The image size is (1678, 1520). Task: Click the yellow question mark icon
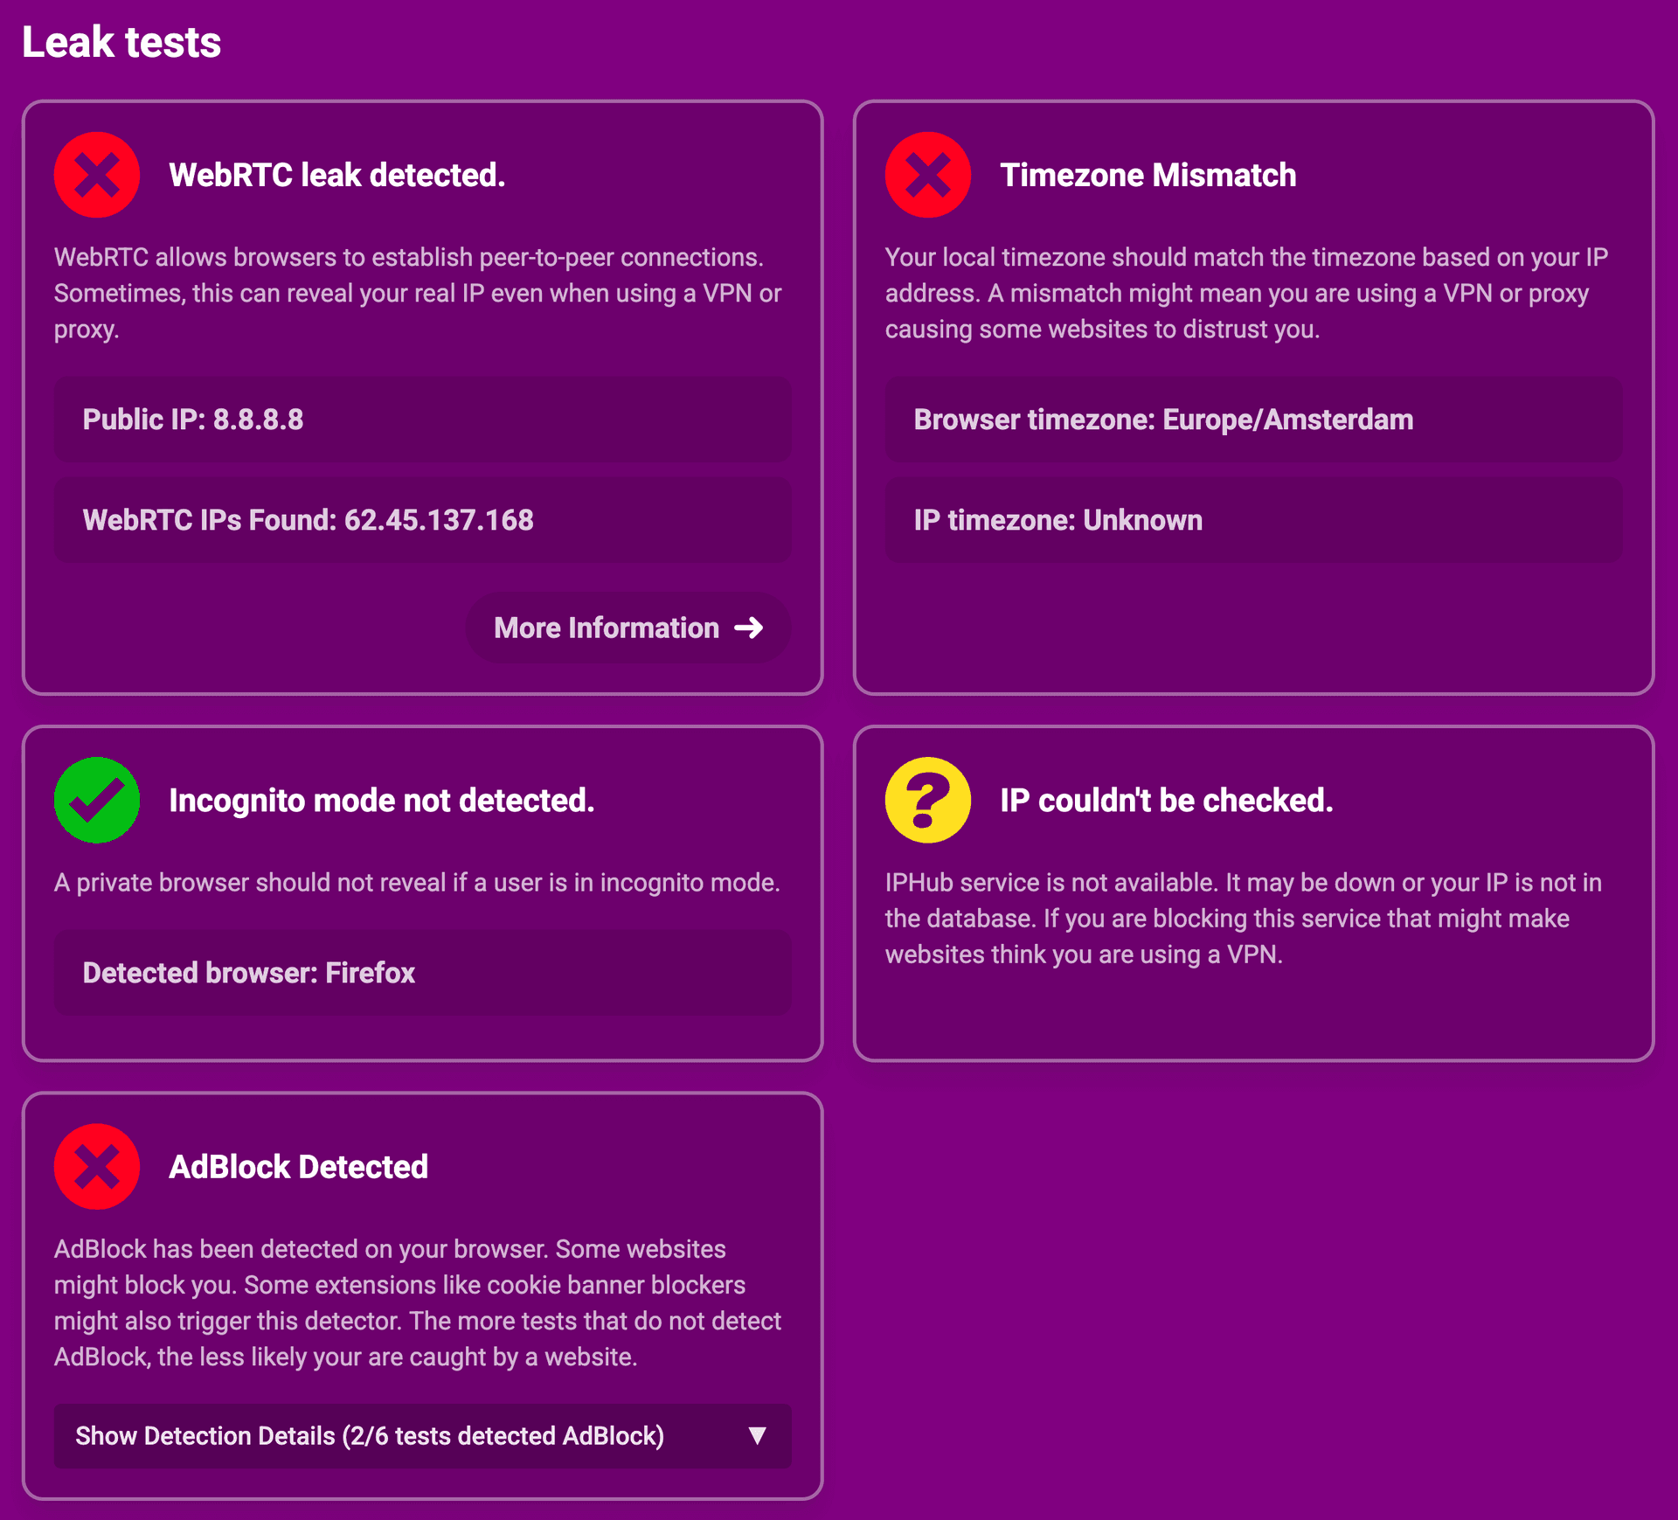pos(928,800)
